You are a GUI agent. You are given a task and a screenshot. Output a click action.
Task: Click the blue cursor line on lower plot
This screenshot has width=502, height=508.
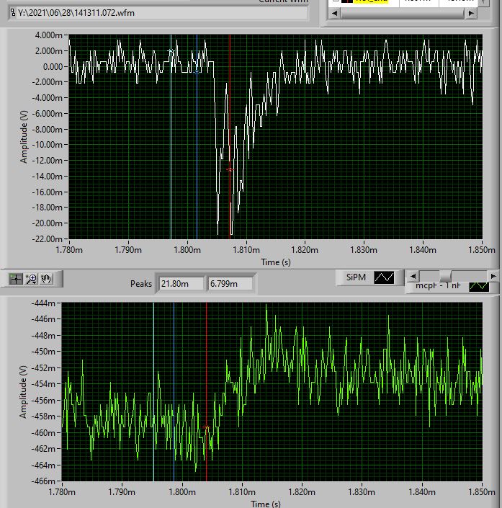tap(174, 375)
